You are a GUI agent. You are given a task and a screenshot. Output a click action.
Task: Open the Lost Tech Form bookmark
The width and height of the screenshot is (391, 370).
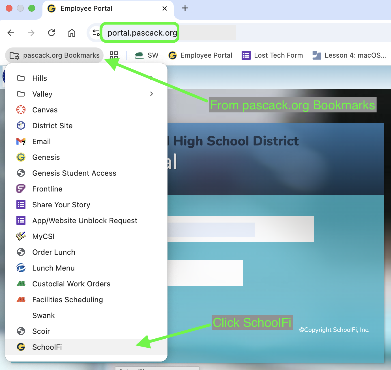(272, 55)
